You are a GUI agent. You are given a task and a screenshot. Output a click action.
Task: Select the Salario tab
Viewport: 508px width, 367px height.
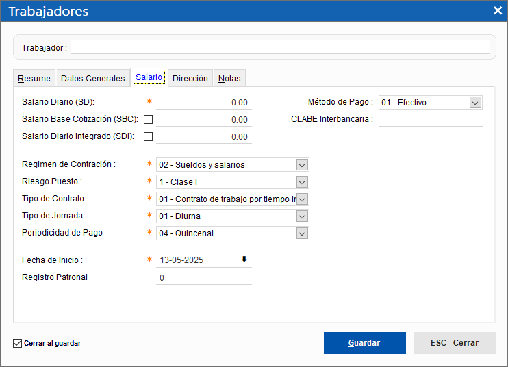click(149, 77)
